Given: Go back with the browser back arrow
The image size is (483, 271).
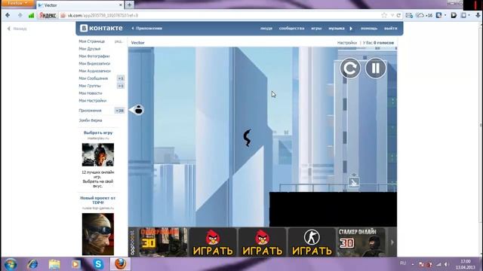Looking at the screenshot, I should [8, 15].
